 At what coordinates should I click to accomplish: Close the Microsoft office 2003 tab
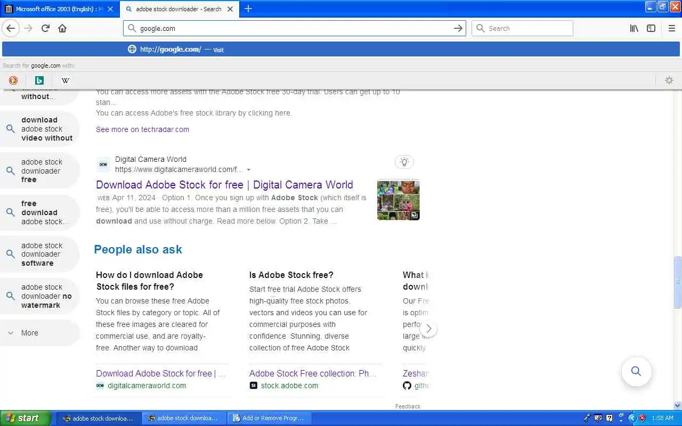click(110, 9)
